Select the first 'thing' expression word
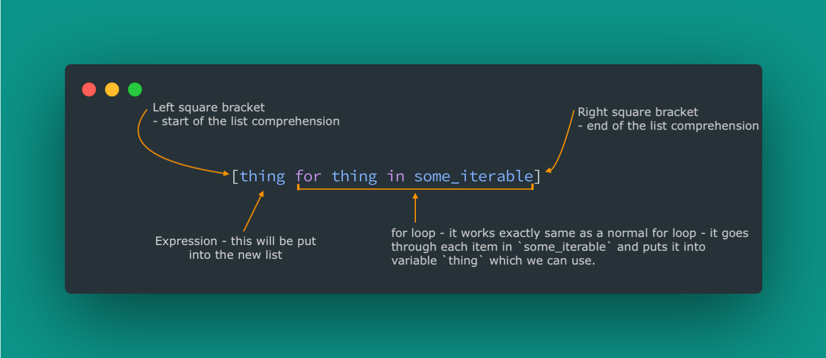The width and height of the screenshot is (826, 358). click(x=263, y=176)
